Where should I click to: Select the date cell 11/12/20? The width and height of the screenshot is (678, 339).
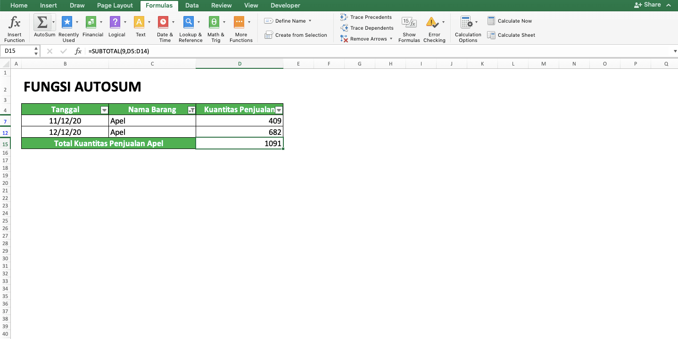pyautogui.click(x=65, y=121)
